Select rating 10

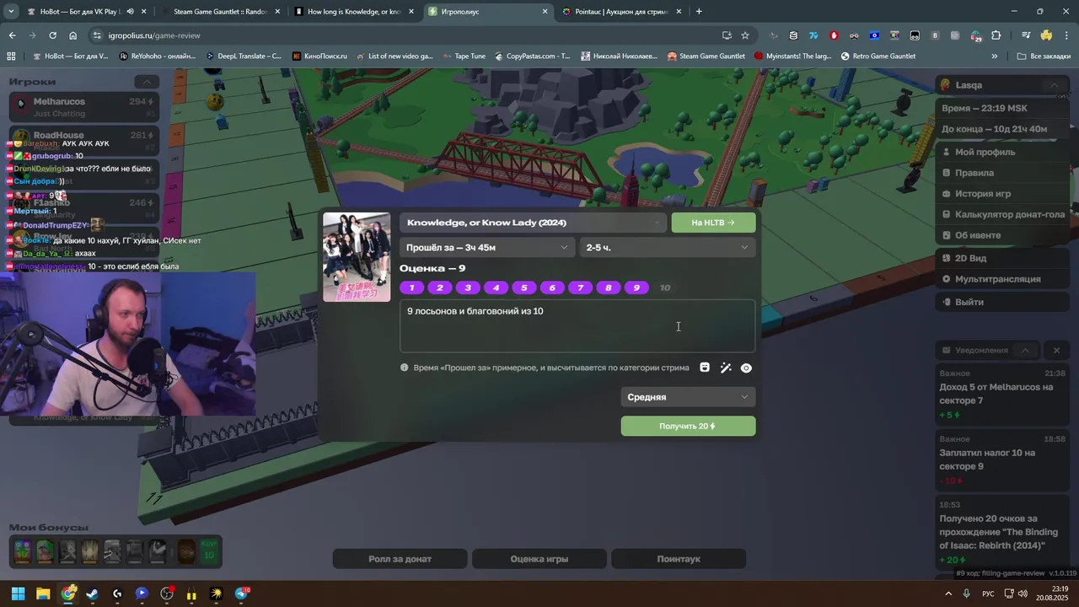[x=665, y=287]
